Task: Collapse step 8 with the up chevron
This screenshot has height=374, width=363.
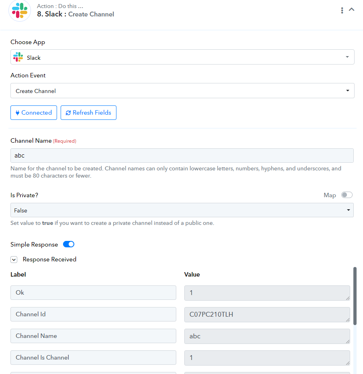Action: (x=351, y=10)
